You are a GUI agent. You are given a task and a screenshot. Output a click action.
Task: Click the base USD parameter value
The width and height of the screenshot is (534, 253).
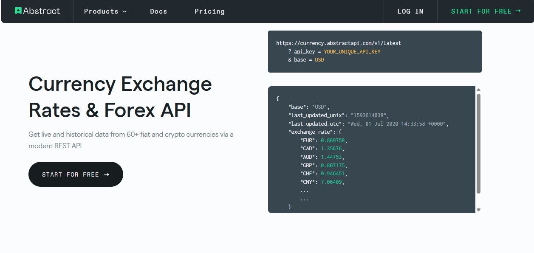319,60
